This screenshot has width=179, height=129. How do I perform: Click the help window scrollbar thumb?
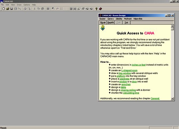pos(172,29)
